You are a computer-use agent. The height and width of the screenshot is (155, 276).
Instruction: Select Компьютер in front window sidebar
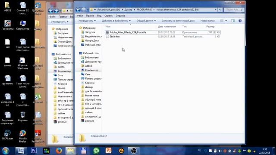pyautogui.click(x=90, y=70)
